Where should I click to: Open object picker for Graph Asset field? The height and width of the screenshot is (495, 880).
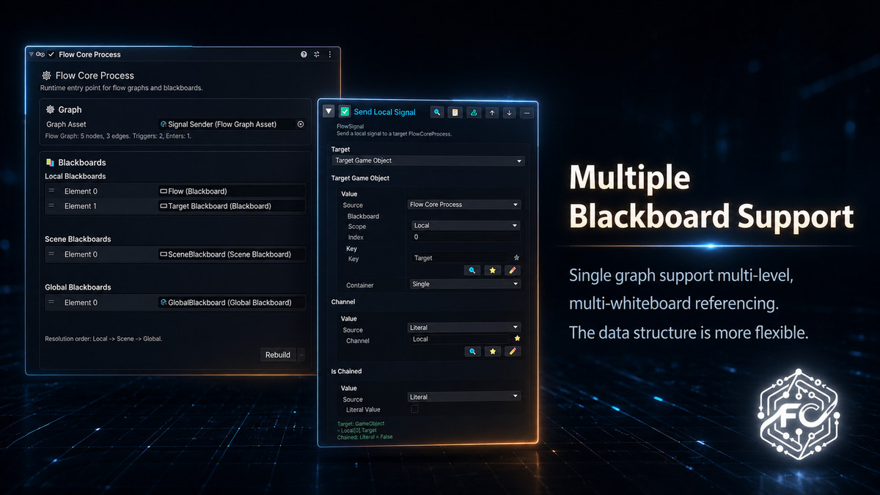pos(300,125)
